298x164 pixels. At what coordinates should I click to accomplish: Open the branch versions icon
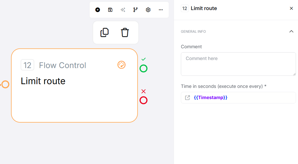[136, 10]
